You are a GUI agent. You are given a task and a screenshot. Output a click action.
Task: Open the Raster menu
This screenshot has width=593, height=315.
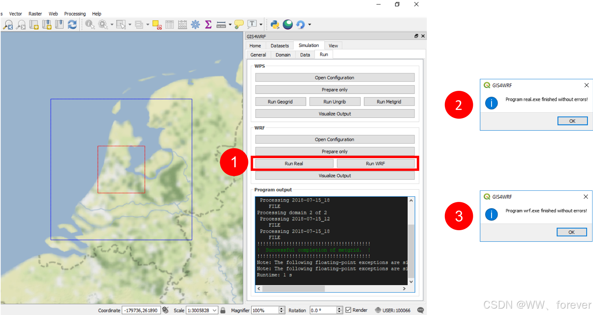pyautogui.click(x=35, y=14)
